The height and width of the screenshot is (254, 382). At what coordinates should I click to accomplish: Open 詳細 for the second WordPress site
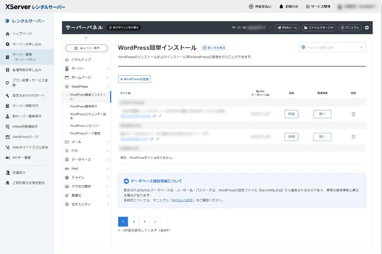point(291,137)
